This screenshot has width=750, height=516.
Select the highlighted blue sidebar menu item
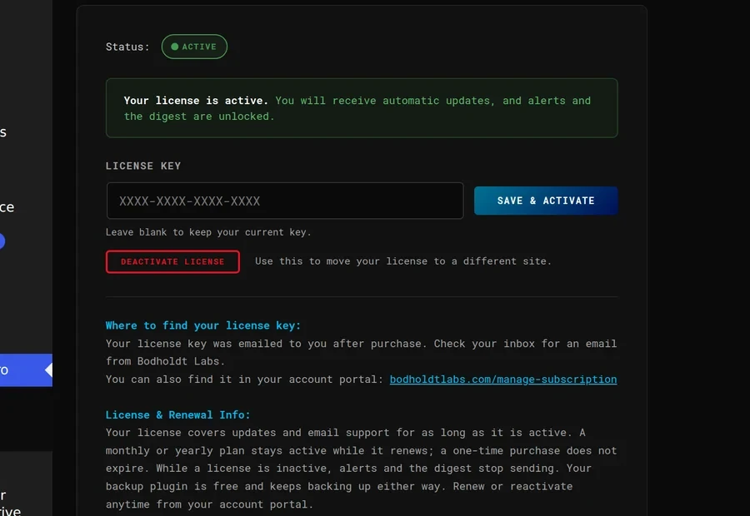pos(26,370)
